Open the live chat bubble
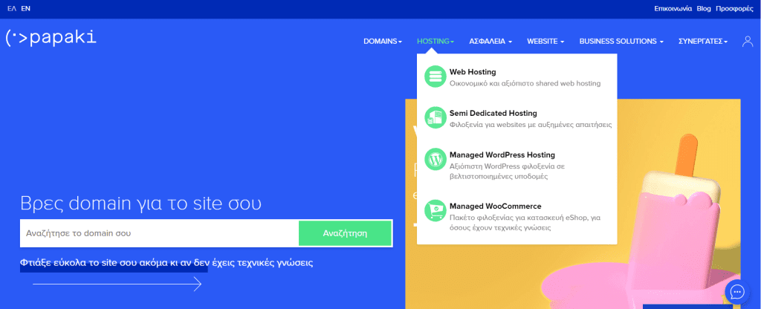 [737, 291]
